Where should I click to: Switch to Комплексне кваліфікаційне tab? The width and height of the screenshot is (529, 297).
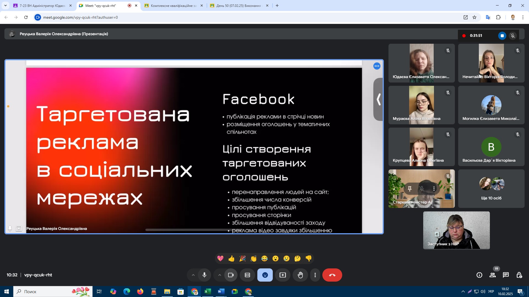[174, 5]
